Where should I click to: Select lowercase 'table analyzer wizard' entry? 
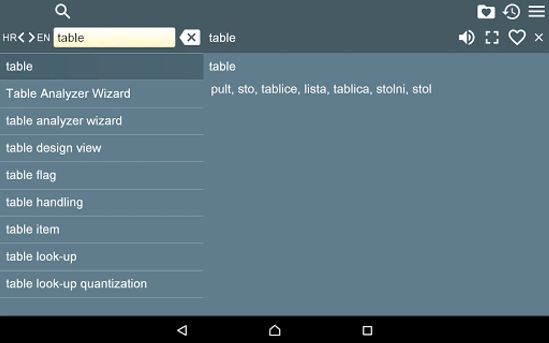pyautogui.click(x=102, y=121)
